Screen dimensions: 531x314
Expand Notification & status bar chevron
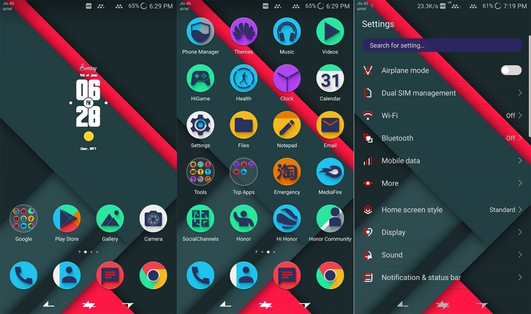point(520,277)
